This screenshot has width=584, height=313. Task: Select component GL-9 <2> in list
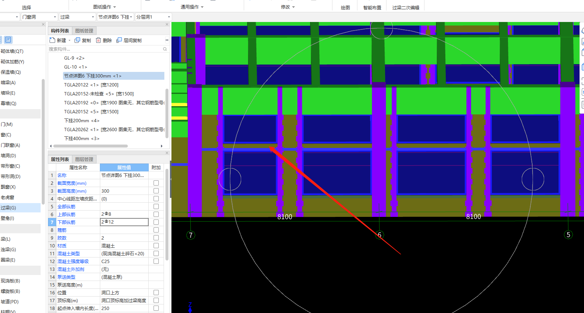pos(74,58)
